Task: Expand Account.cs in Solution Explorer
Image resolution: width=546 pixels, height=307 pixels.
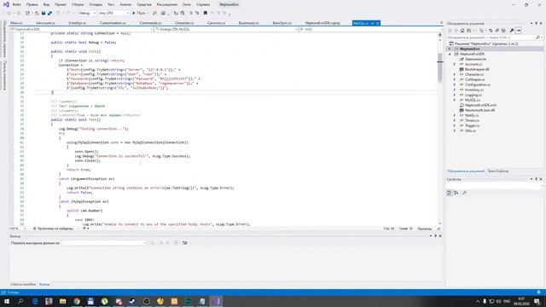Action: (455, 64)
